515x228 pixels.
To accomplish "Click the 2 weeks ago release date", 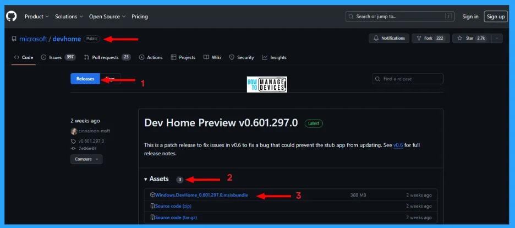I will pyautogui.click(x=85, y=121).
